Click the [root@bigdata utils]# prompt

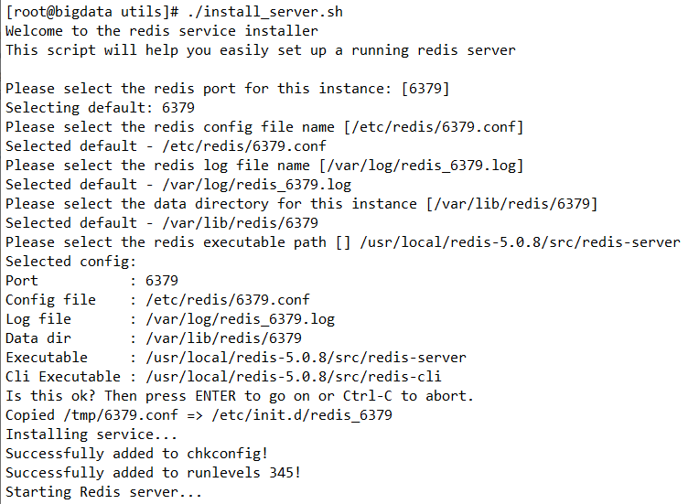pos(91,12)
